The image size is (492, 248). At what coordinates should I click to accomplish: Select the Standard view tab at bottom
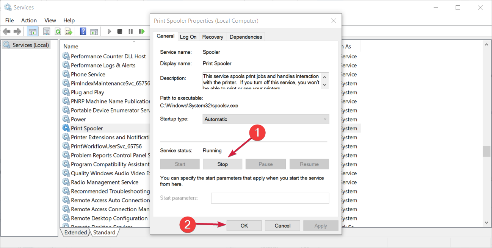pyautogui.click(x=104, y=232)
